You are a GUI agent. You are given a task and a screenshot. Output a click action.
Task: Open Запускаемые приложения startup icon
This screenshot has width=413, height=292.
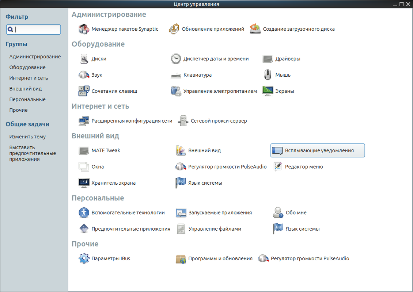tap(181, 212)
